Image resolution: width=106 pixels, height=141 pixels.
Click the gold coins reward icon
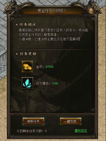27,67
